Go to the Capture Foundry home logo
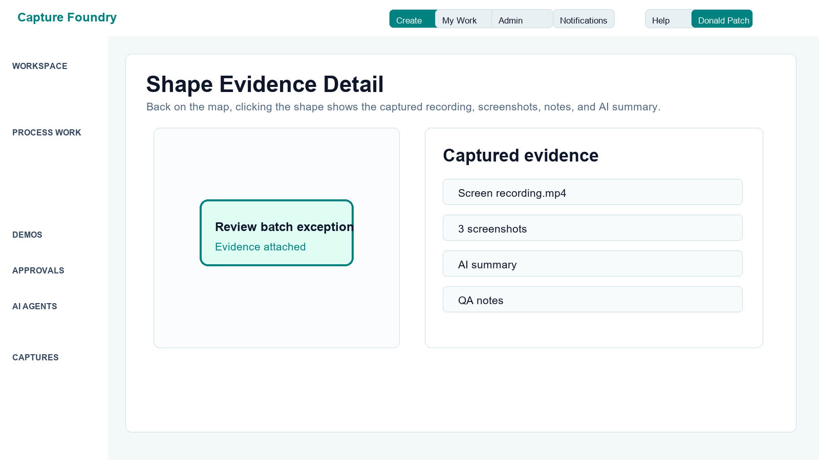The height and width of the screenshot is (460, 819). pyautogui.click(x=67, y=17)
